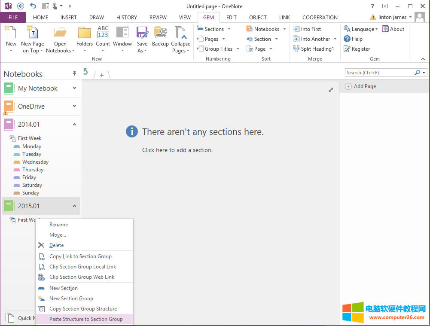
Task: Pin the Notebooks pane
Action: pos(74,73)
